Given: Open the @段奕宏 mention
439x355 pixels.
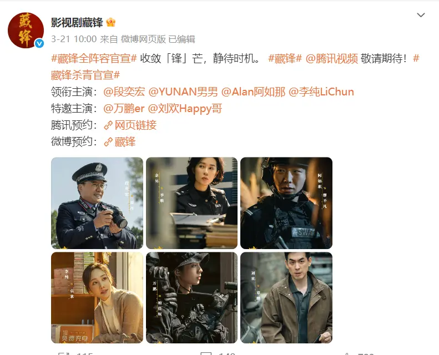Looking at the screenshot, I should [x=124, y=92].
